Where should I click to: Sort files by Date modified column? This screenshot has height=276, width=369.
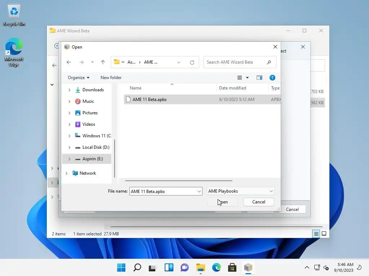click(232, 88)
